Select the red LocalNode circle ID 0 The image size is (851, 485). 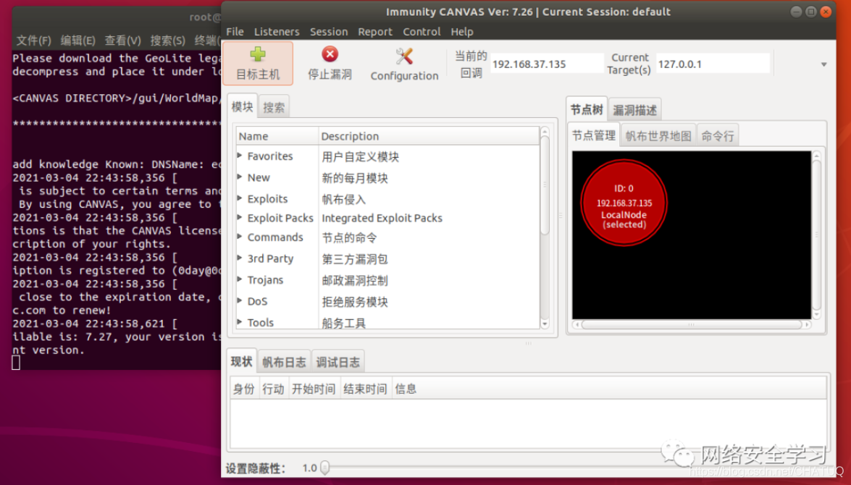624,203
